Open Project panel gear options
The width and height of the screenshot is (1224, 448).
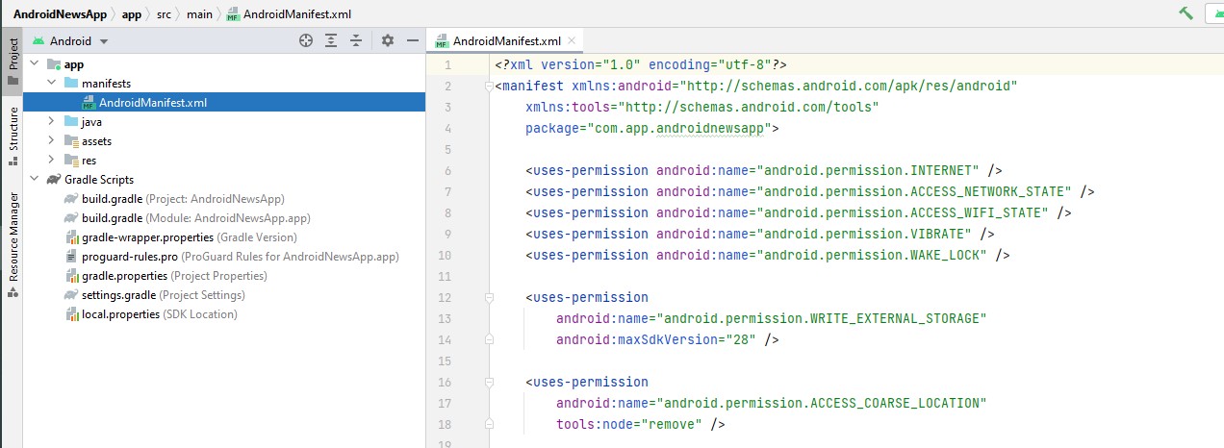pos(388,40)
